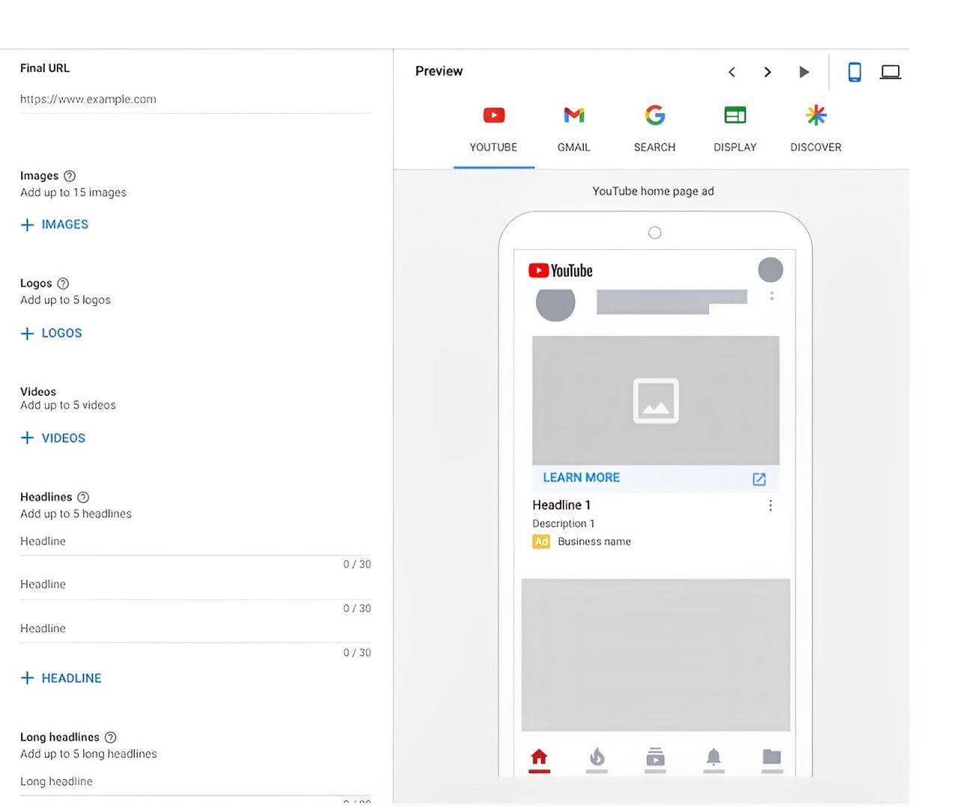Tap the Subscriptions icon in preview navigation
958x806 pixels.
(655, 757)
